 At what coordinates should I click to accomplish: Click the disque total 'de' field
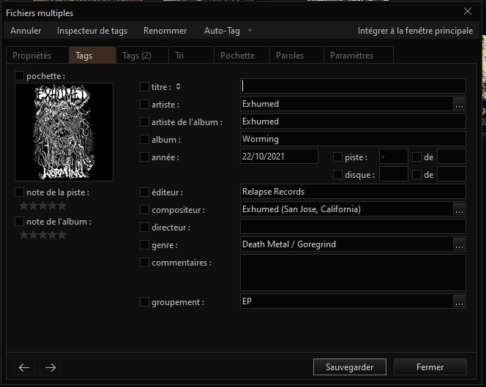(452, 174)
